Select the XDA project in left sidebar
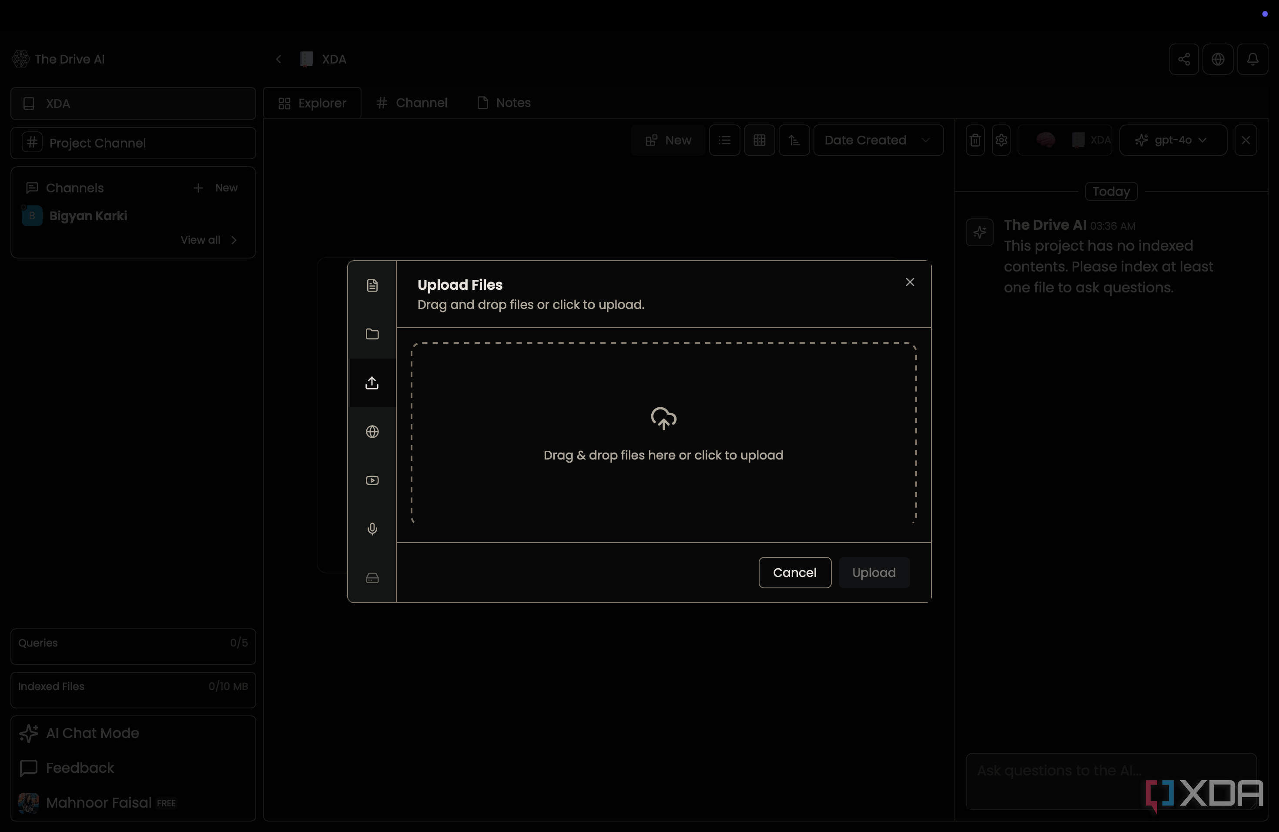The width and height of the screenshot is (1279, 832). click(133, 104)
